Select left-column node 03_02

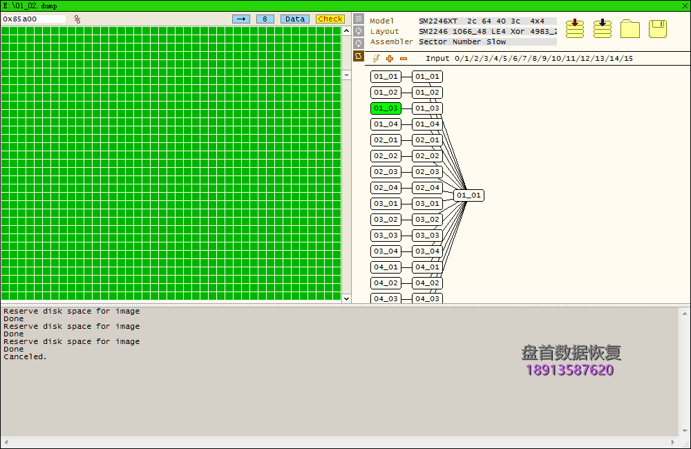coord(386,220)
